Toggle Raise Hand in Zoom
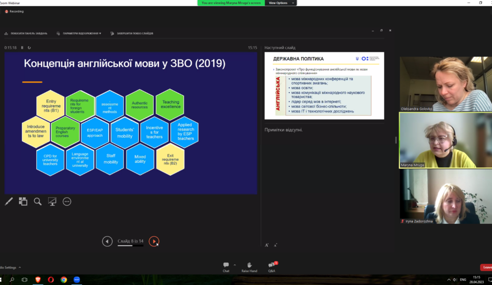The height and width of the screenshot is (285, 492). [249, 266]
